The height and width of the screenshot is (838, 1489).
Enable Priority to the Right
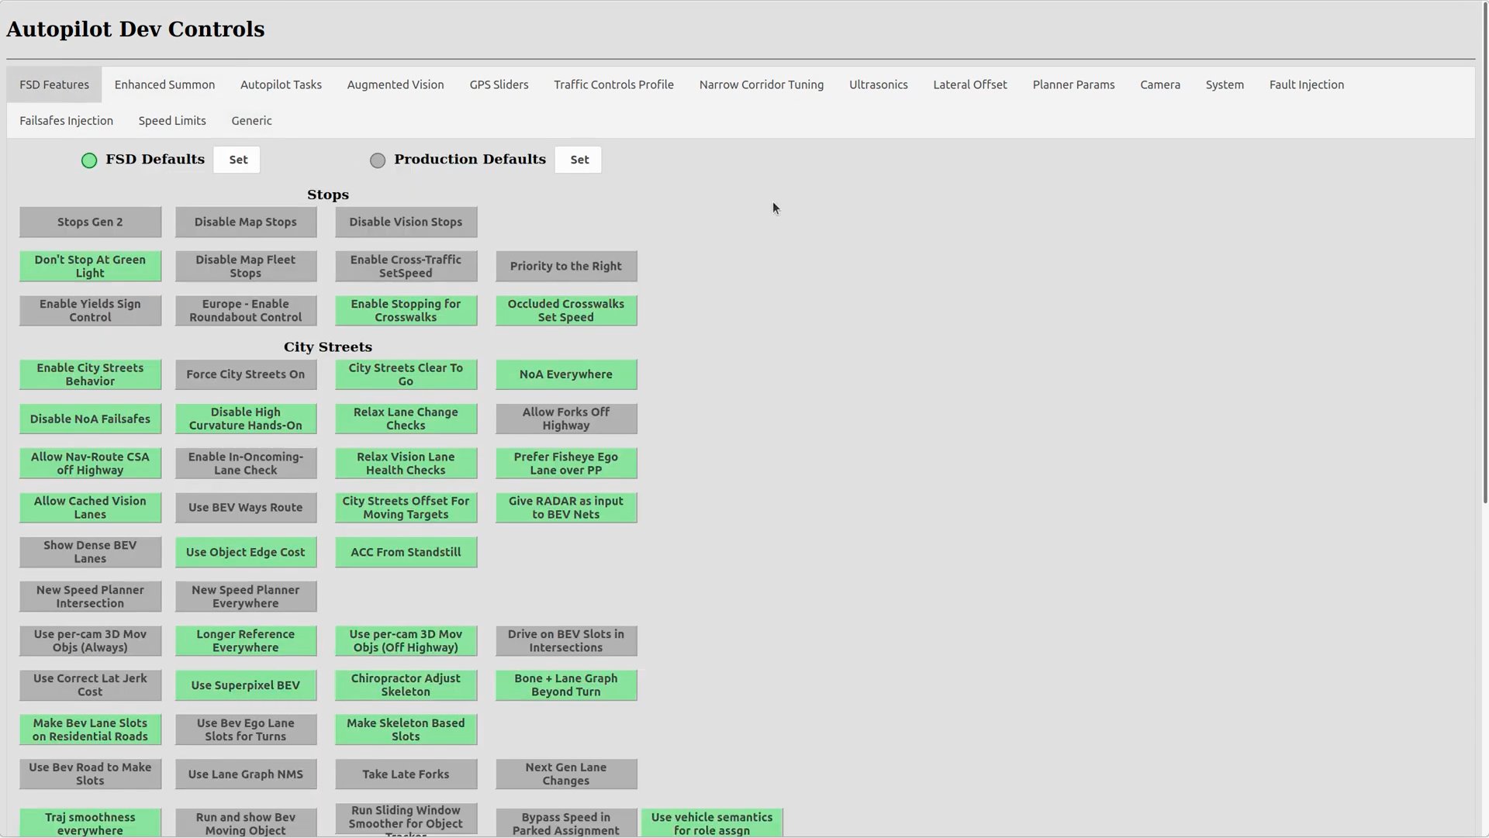pyautogui.click(x=566, y=267)
